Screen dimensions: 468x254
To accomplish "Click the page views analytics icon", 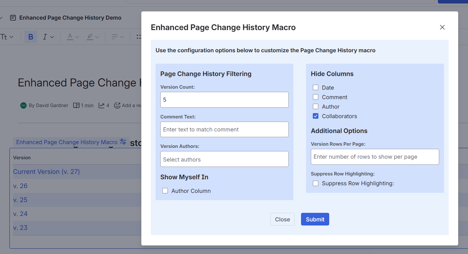I will [101, 105].
